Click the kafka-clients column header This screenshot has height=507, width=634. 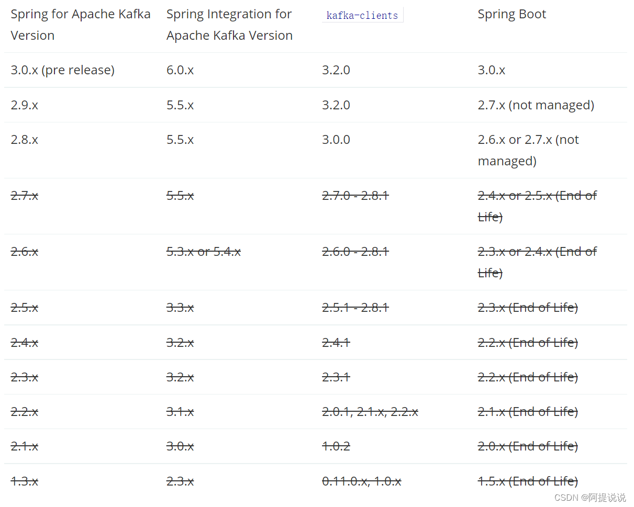pos(362,15)
